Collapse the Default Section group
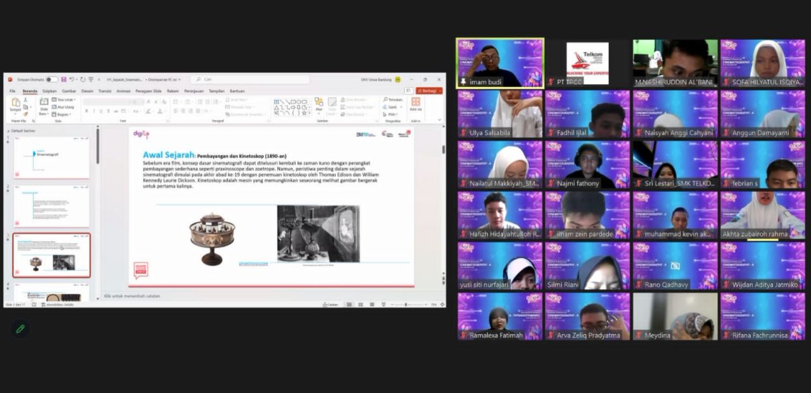The image size is (811, 393). point(8,131)
